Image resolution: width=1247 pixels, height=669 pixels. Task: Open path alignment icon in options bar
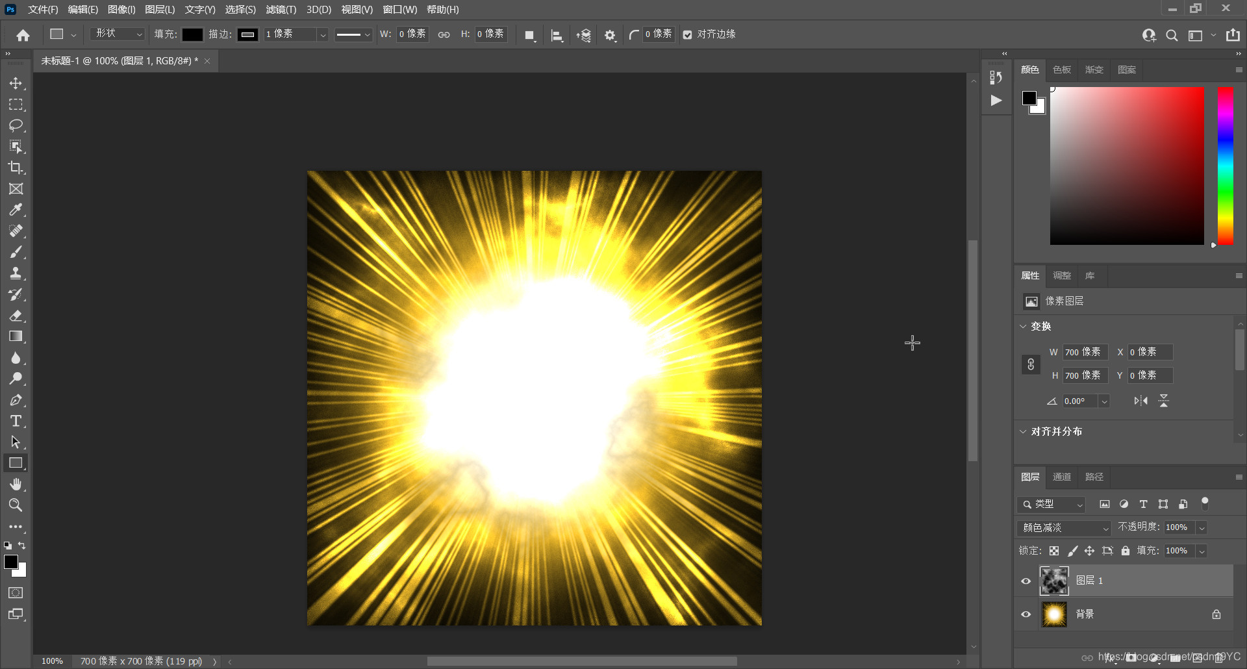pos(557,35)
